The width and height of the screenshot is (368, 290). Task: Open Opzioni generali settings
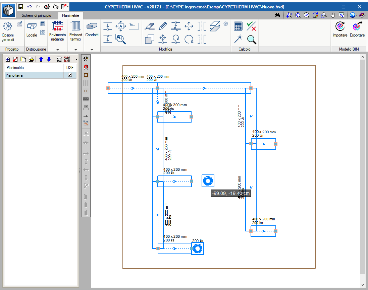pos(8,31)
